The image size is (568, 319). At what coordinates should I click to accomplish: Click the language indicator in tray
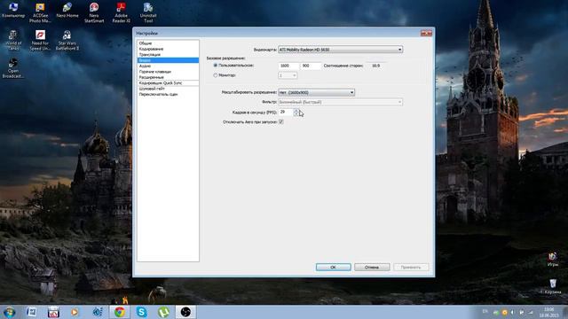(x=485, y=312)
